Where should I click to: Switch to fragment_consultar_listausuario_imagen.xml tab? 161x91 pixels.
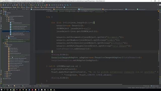[113, 9]
